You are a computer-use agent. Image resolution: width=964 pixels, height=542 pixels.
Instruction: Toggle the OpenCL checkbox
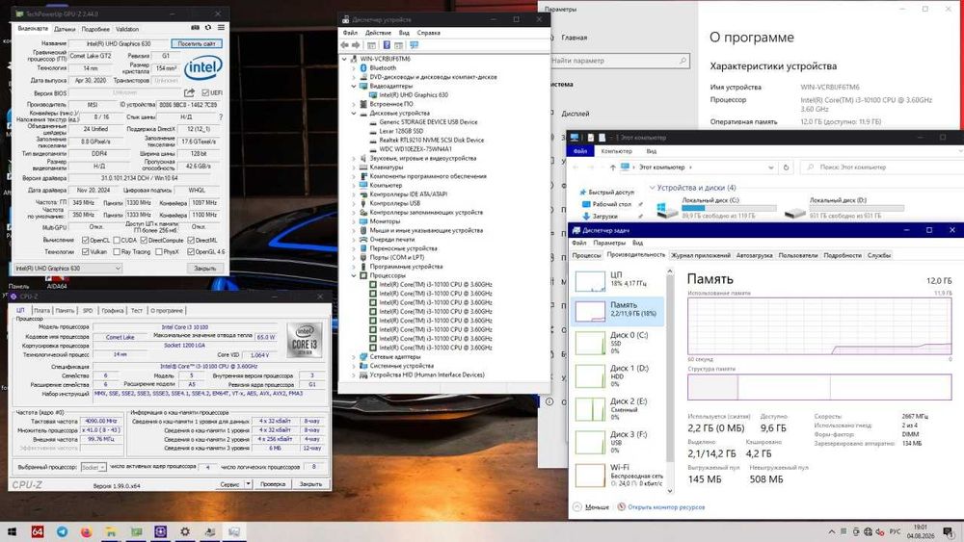click(x=86, y=240)
